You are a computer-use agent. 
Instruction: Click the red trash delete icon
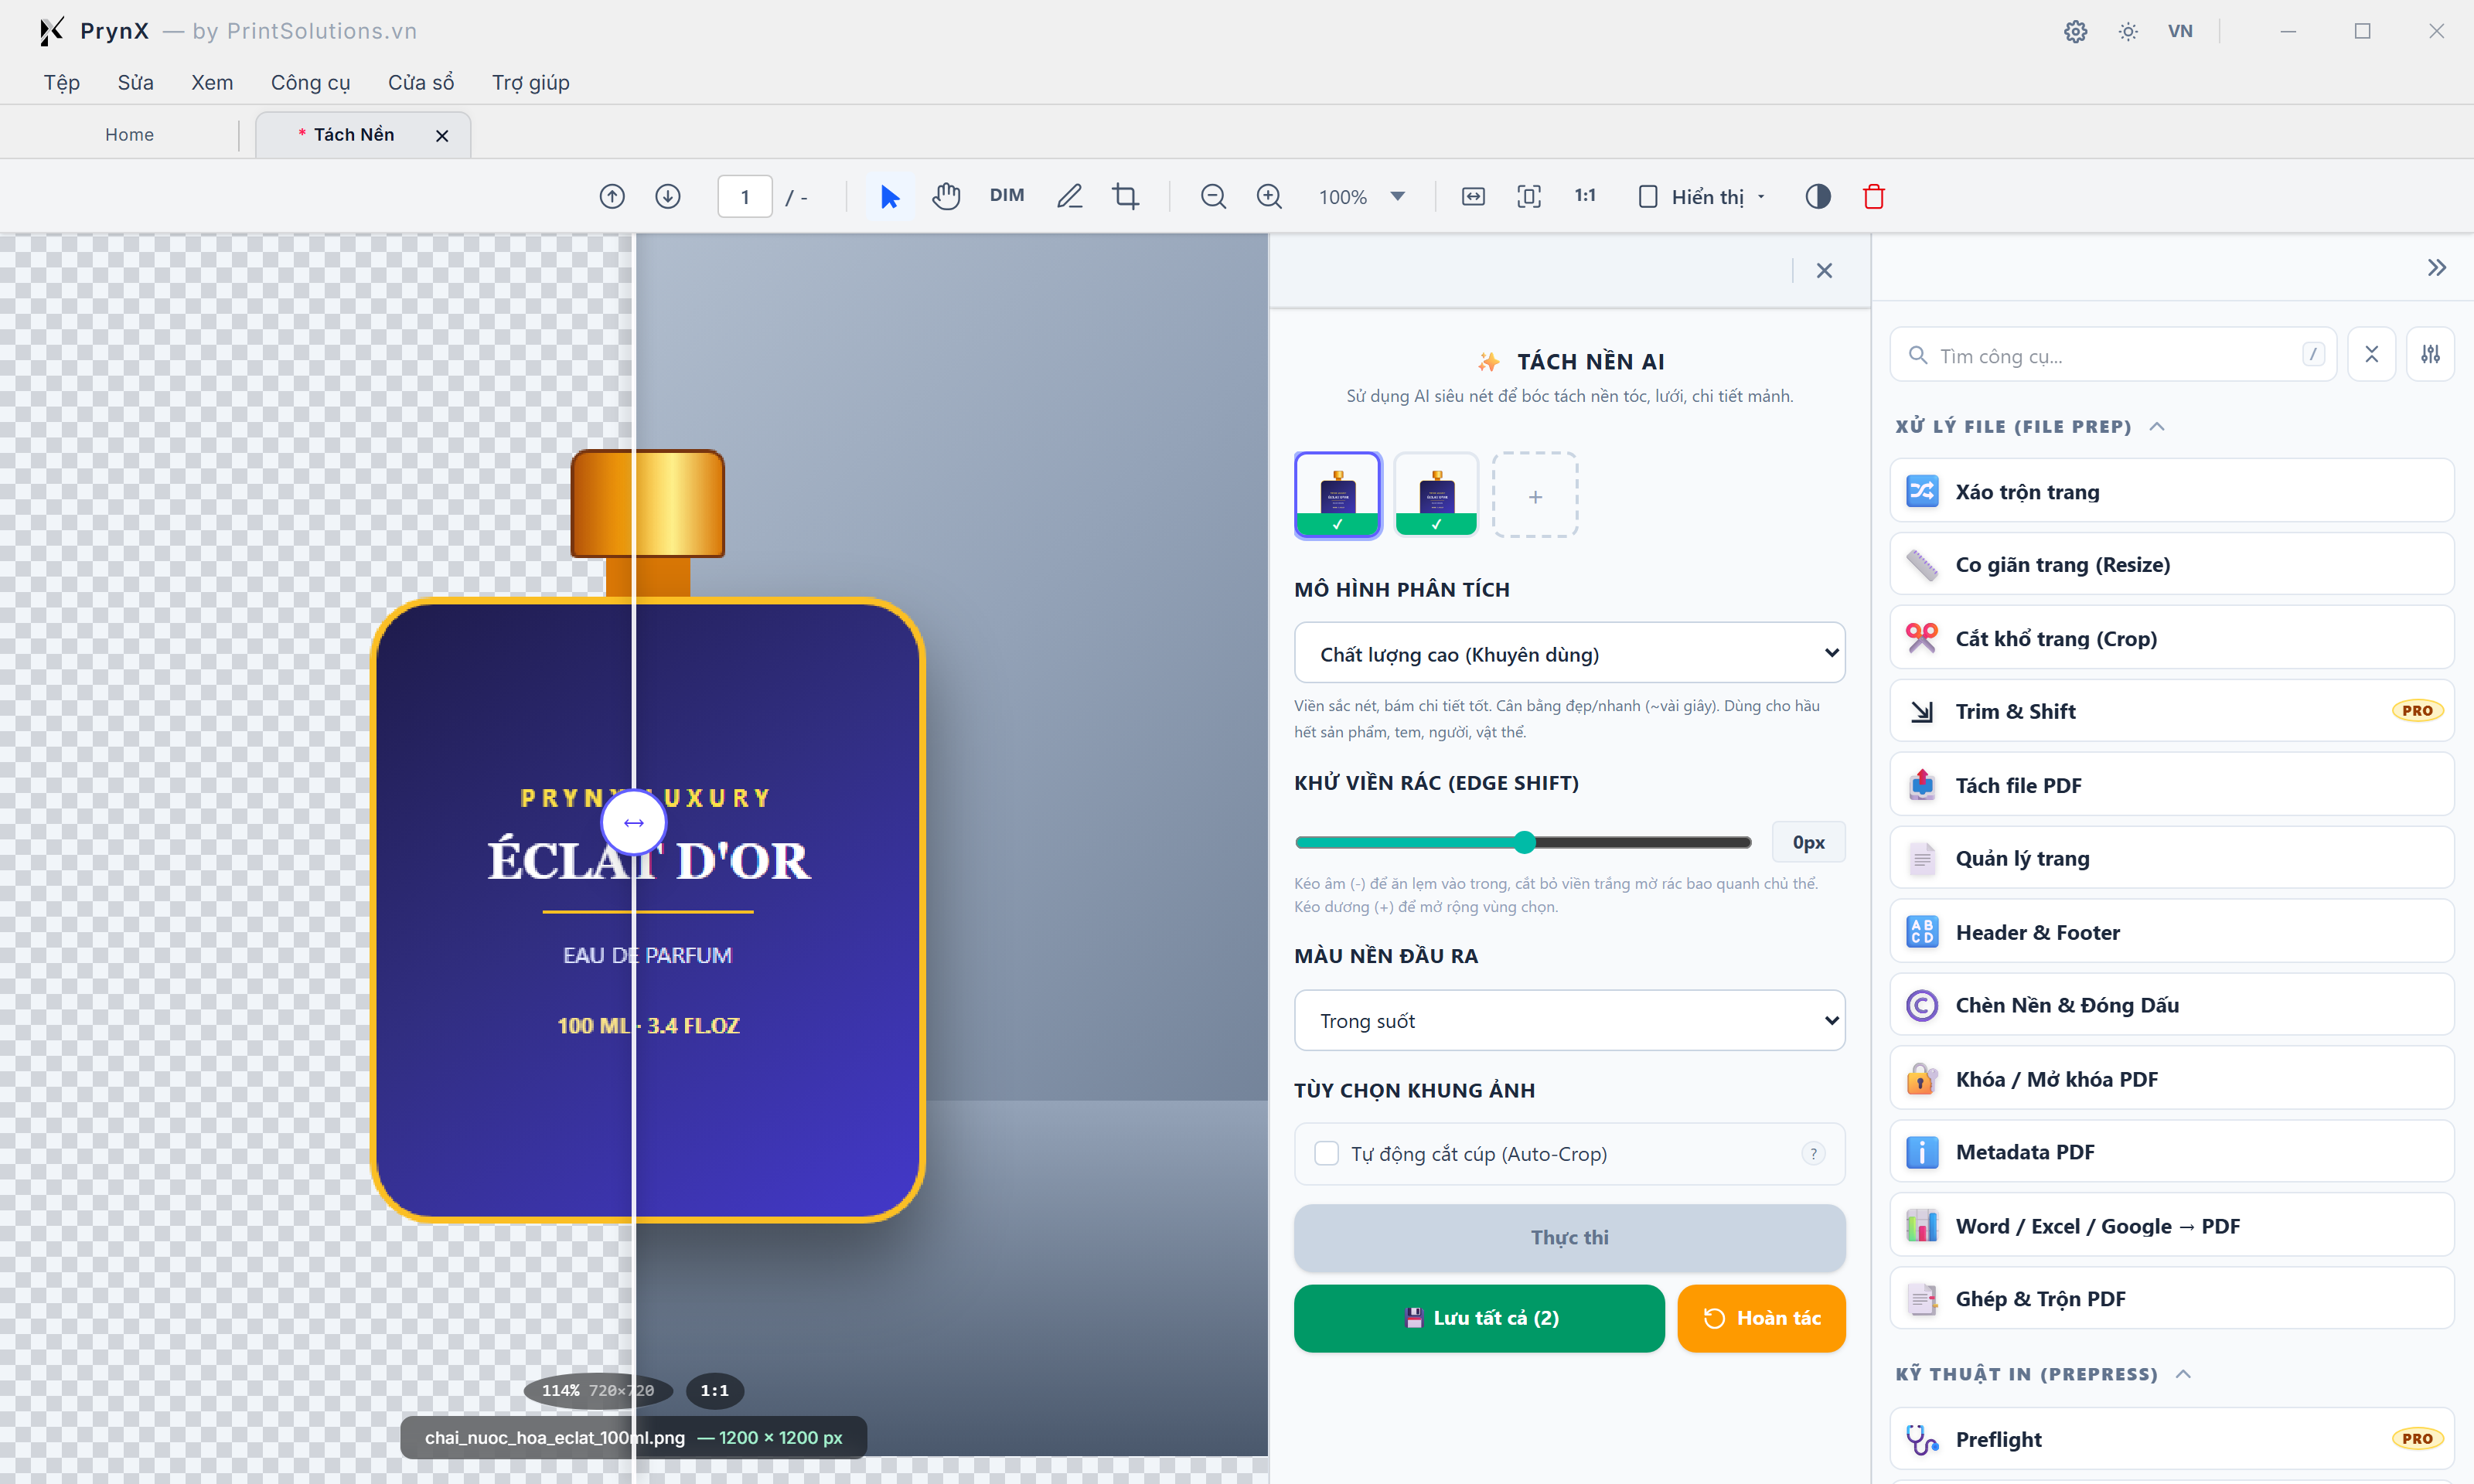pos(1874,196)
